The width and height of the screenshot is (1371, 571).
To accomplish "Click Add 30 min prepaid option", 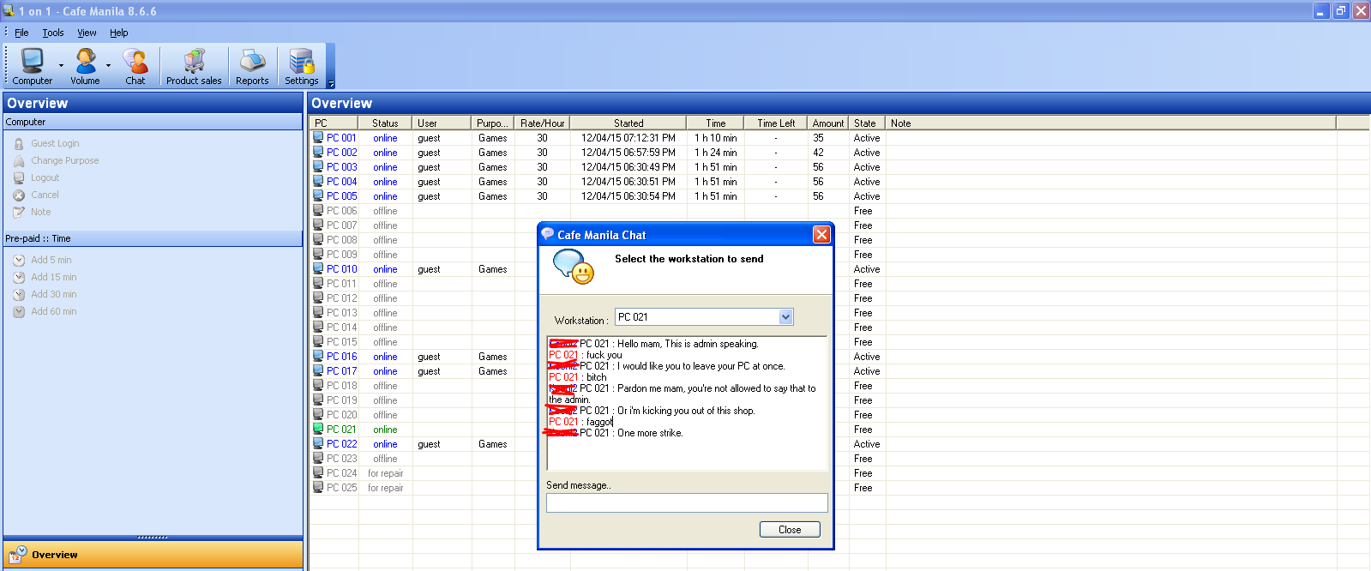I will pyautogui.click(x=54, y=294).
